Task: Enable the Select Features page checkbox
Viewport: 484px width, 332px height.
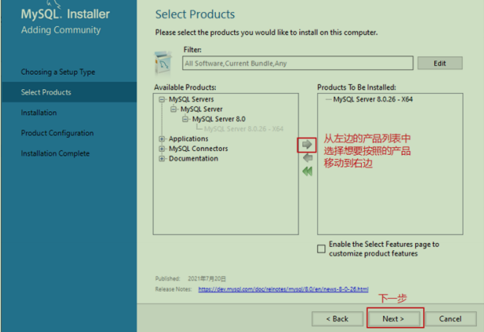Action: point(321,249)
